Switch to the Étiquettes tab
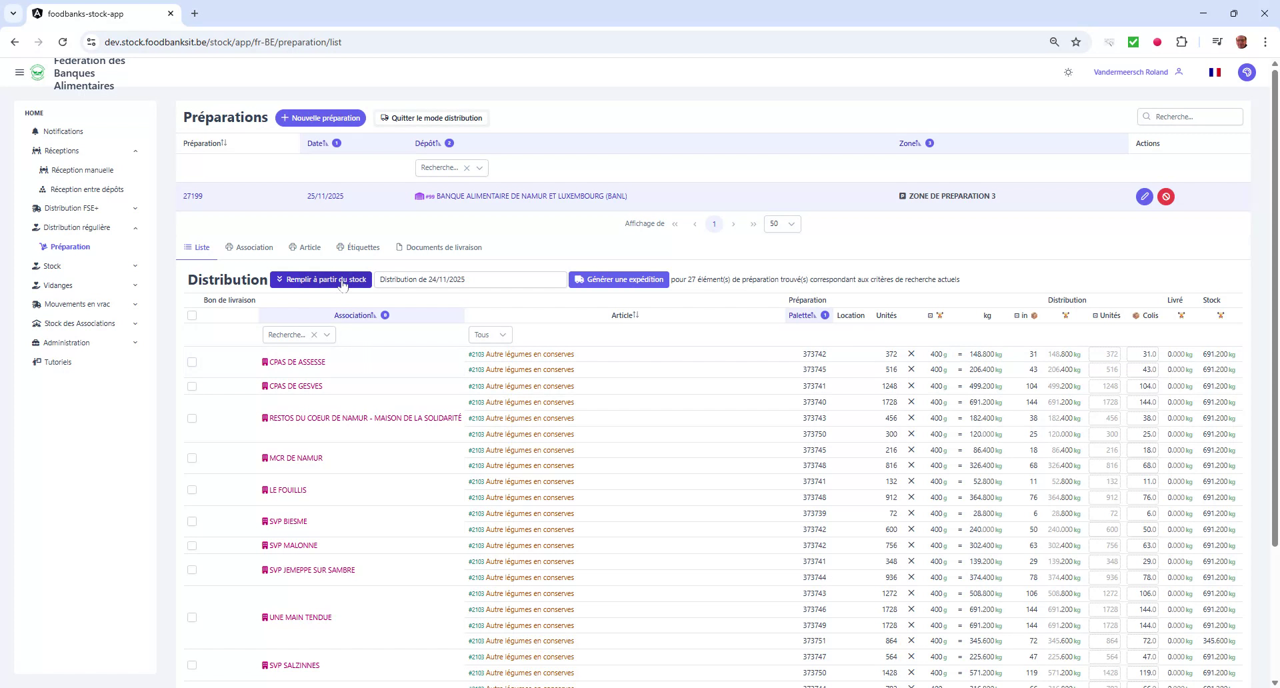 (363, 247)
